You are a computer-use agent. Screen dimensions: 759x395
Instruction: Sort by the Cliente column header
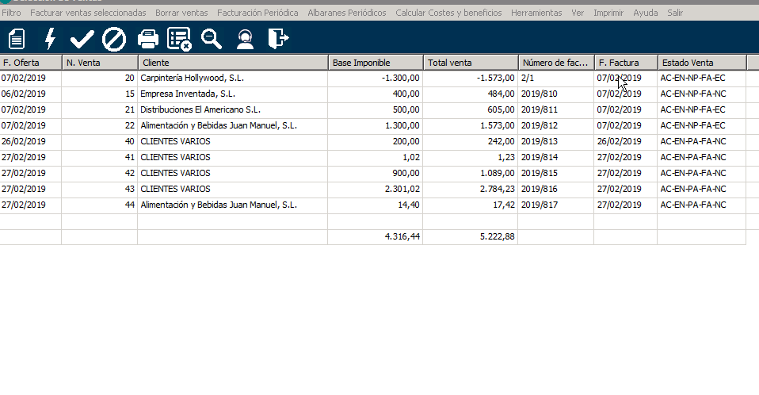(233, 63)
